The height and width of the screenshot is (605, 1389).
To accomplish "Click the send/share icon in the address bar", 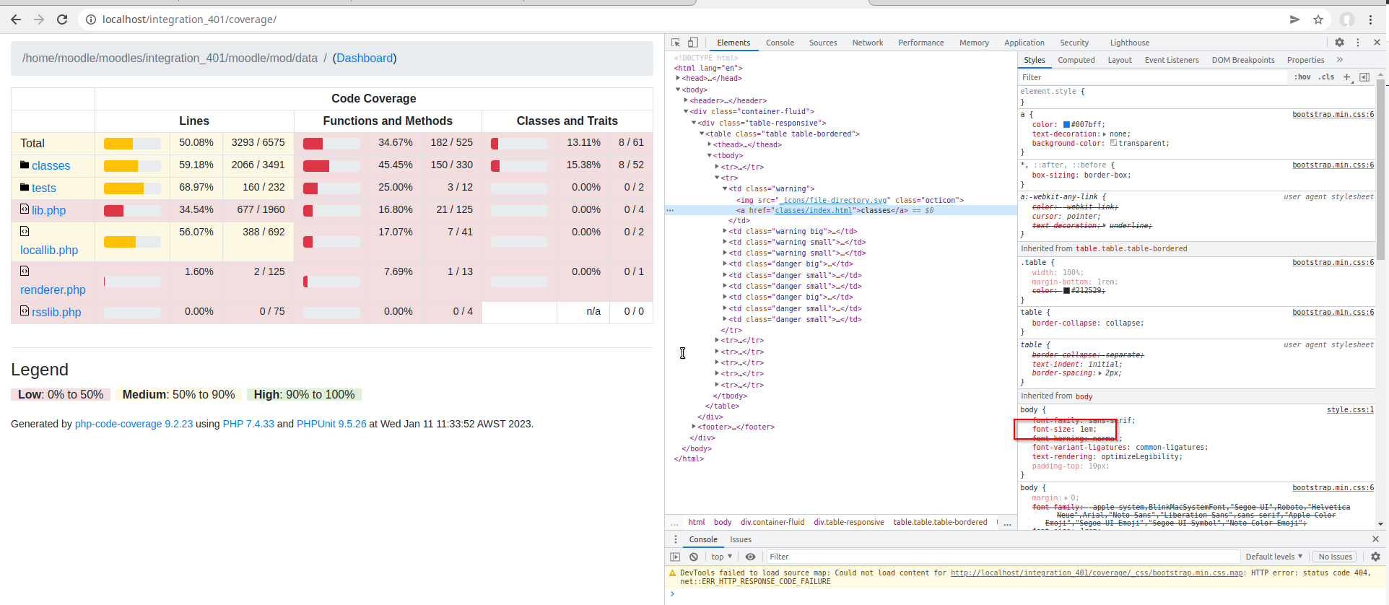I will point(1294,19).
